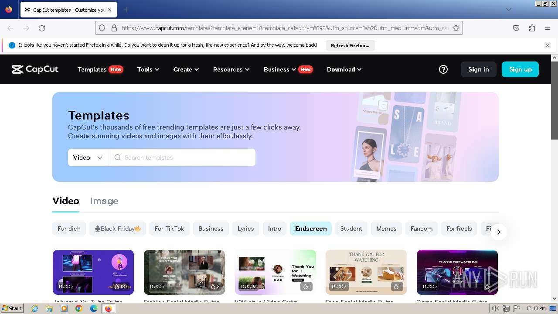Screen dimensions: 558x314
Task: Select the Endscreen category chip
Action: (311, 229)
